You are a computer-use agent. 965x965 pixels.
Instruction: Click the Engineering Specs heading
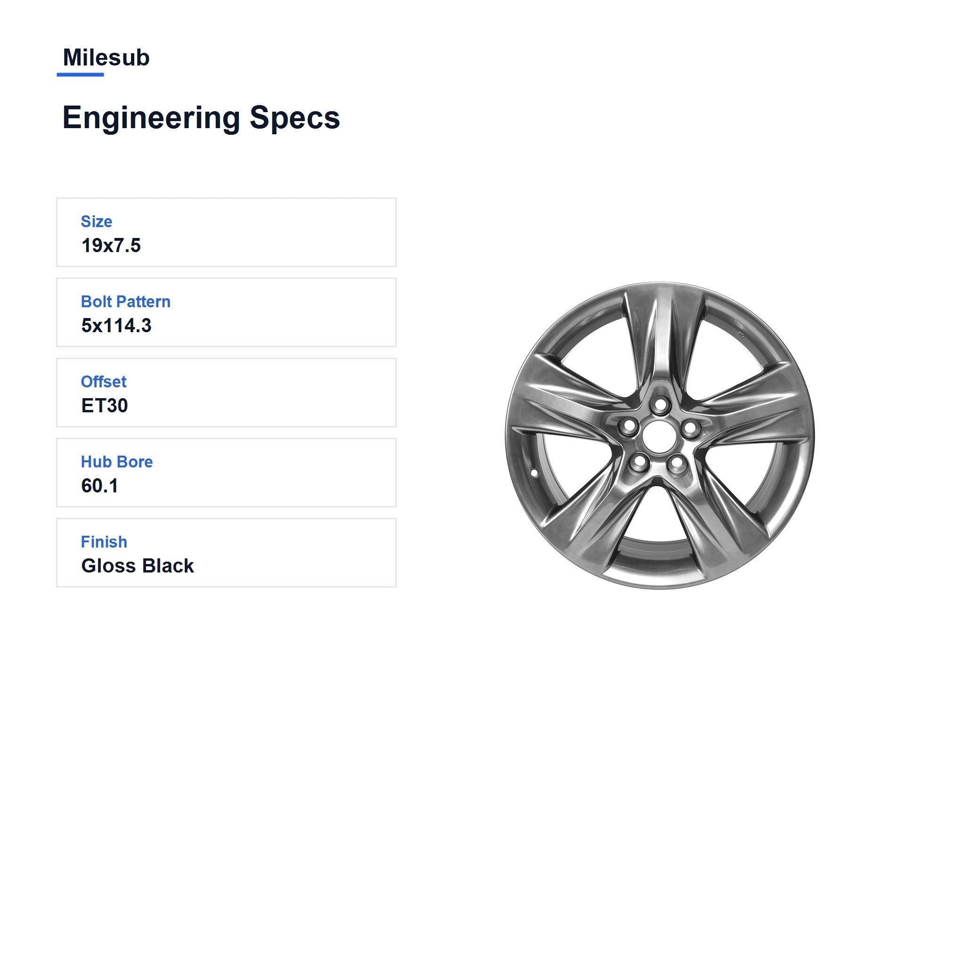click(201, 118)
